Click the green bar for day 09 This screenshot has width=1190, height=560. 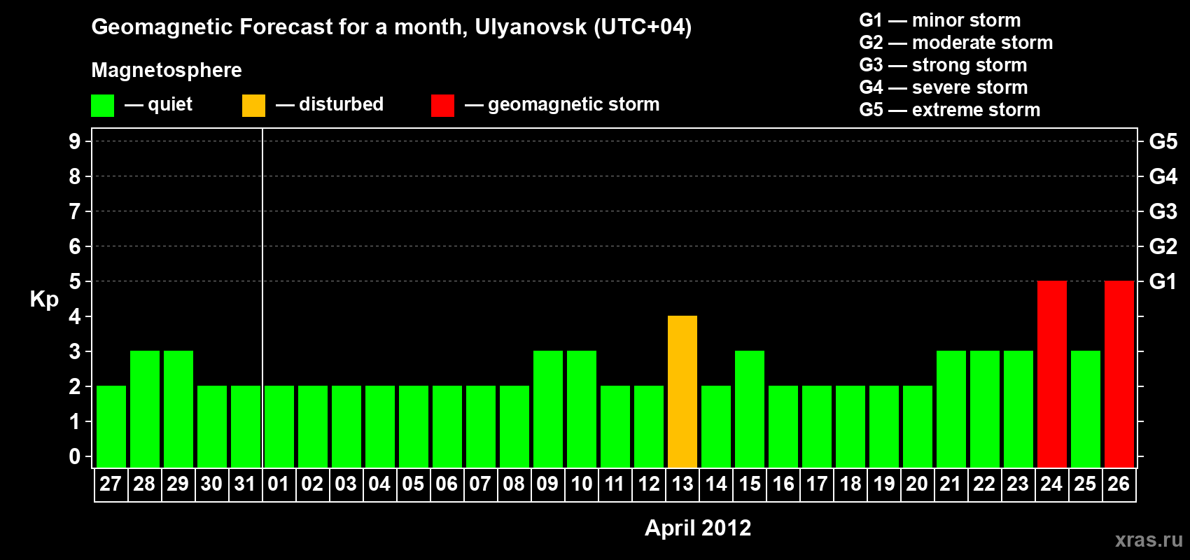548,409
